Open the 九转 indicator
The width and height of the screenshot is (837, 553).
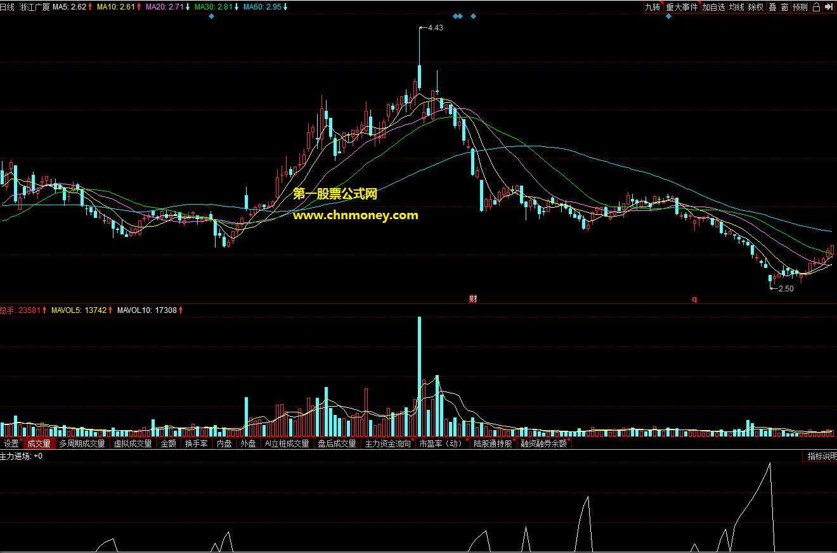pyautogui.click(x=652, y=7)
